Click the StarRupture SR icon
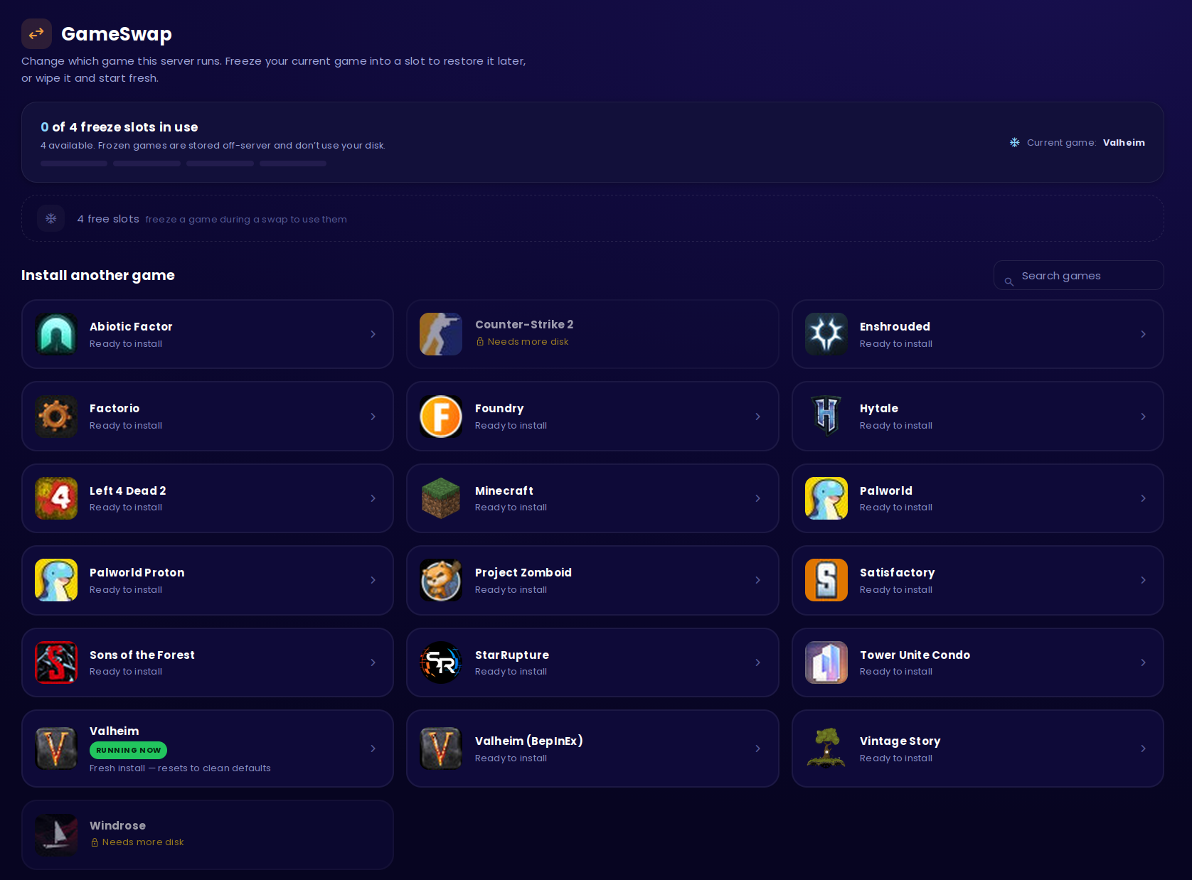The image size is (1192, 880). point(441,662)
